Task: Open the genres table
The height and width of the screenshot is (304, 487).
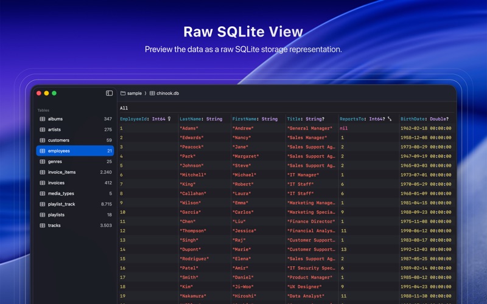Action: pyautogui.click(x=75, y=162)
